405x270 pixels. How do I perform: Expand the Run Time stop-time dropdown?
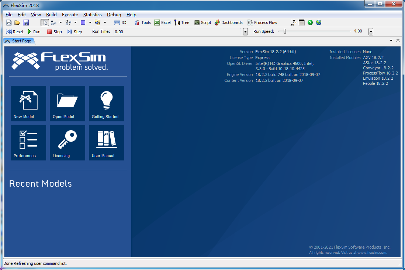click(246, 32)
